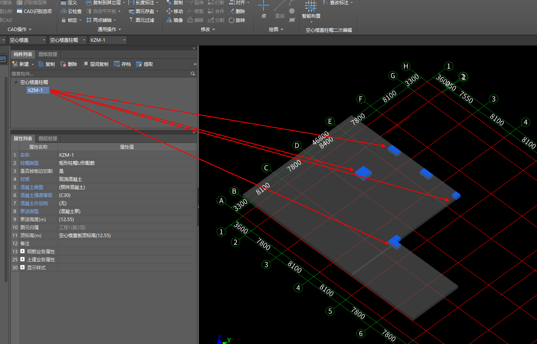
Task: Click the 混凝土类型 property name
Action: click(x=32, y=187)
